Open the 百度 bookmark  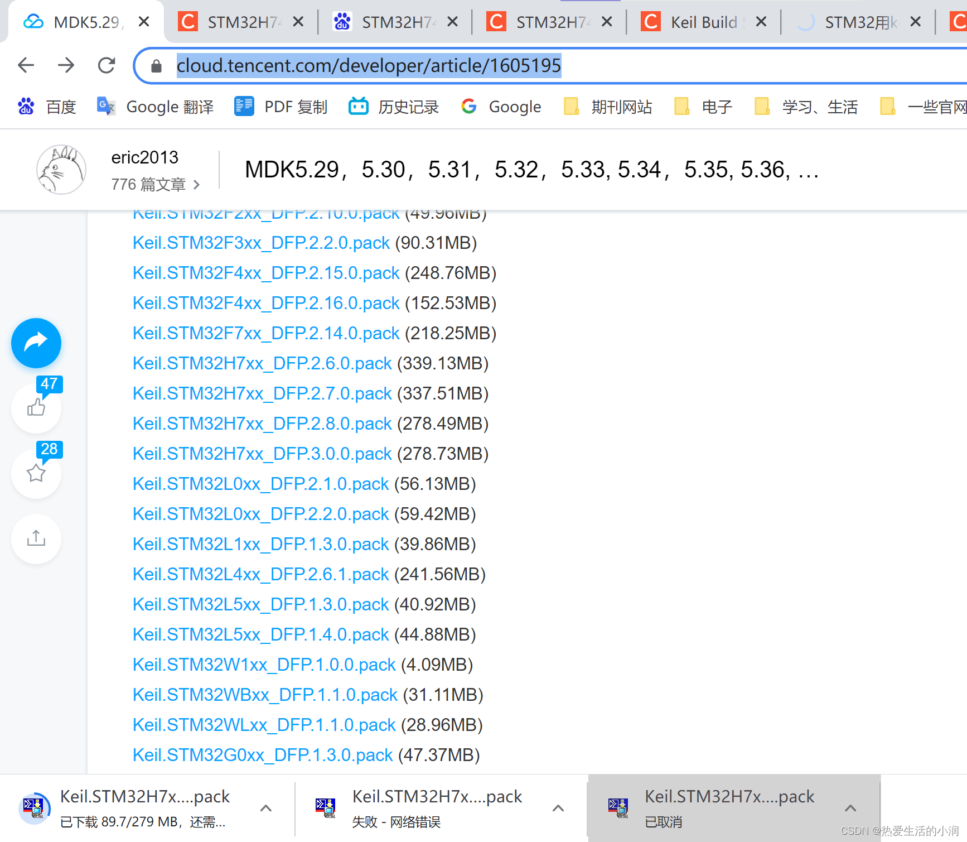pyautogui.click(x=47, y=106)
